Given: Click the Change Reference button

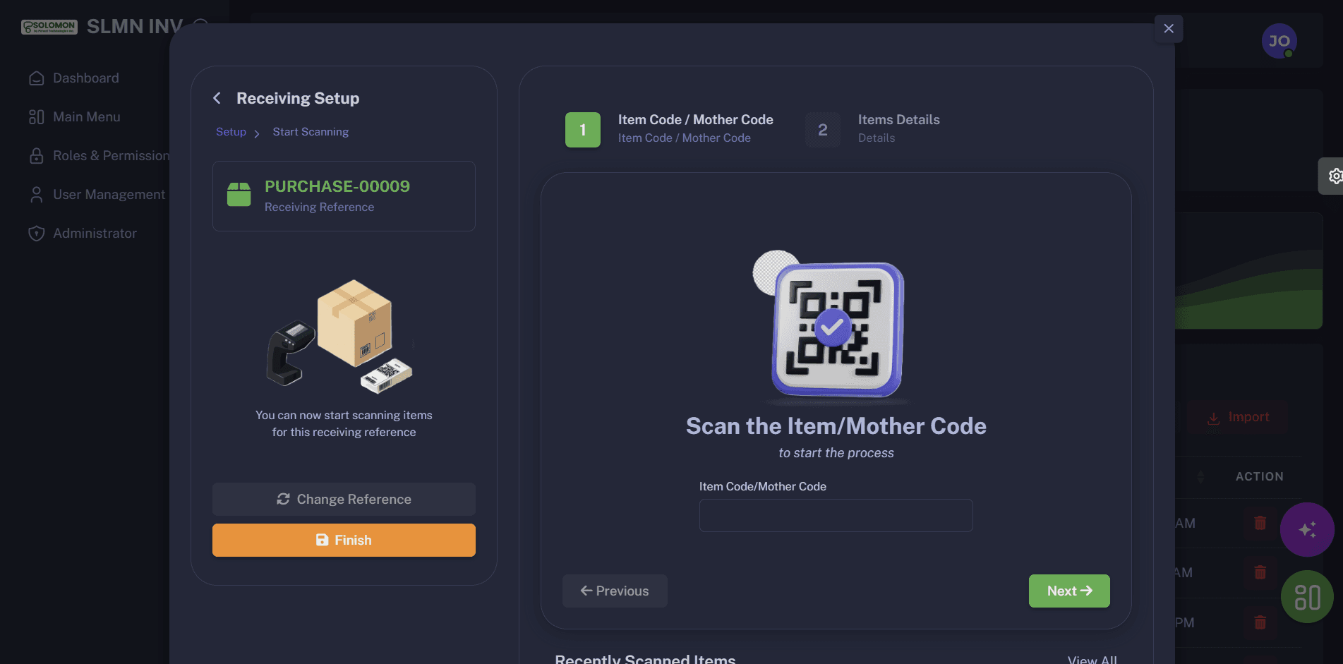Looking at the screenshot, I should tap(344, 499).
